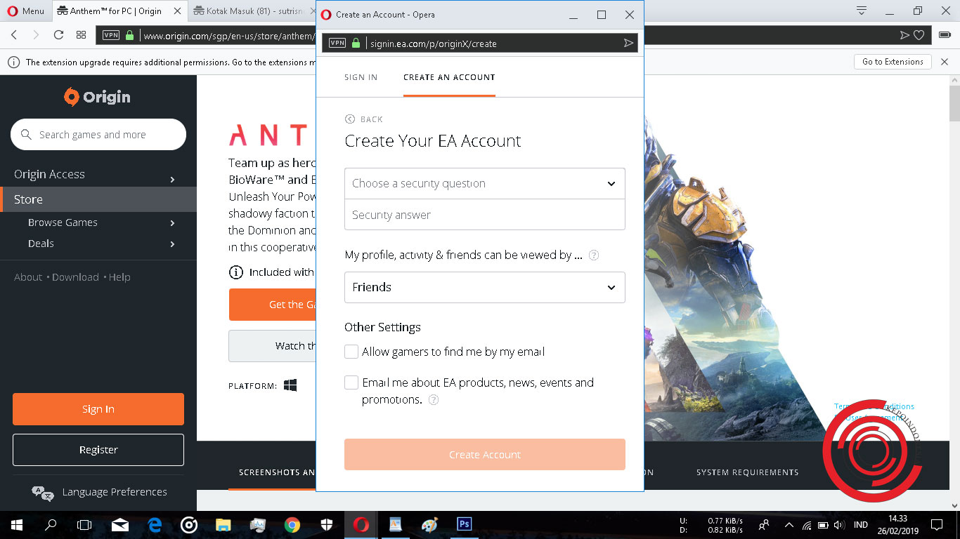Click the question mark beside promotions checkbox

[x=433, y=399]
